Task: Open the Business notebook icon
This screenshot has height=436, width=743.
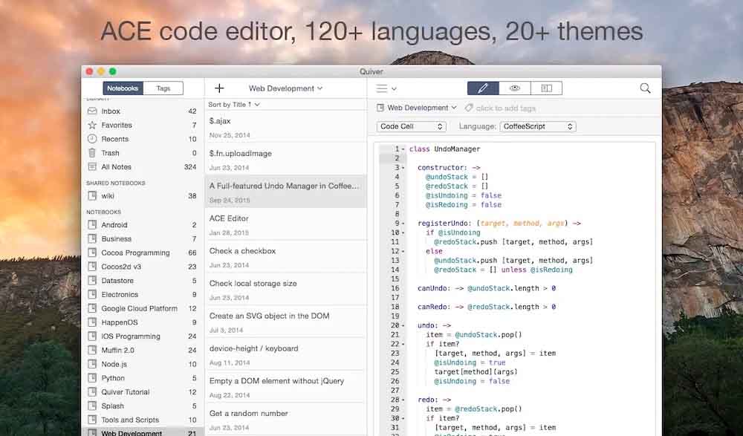Action: [x=92, y=239]
